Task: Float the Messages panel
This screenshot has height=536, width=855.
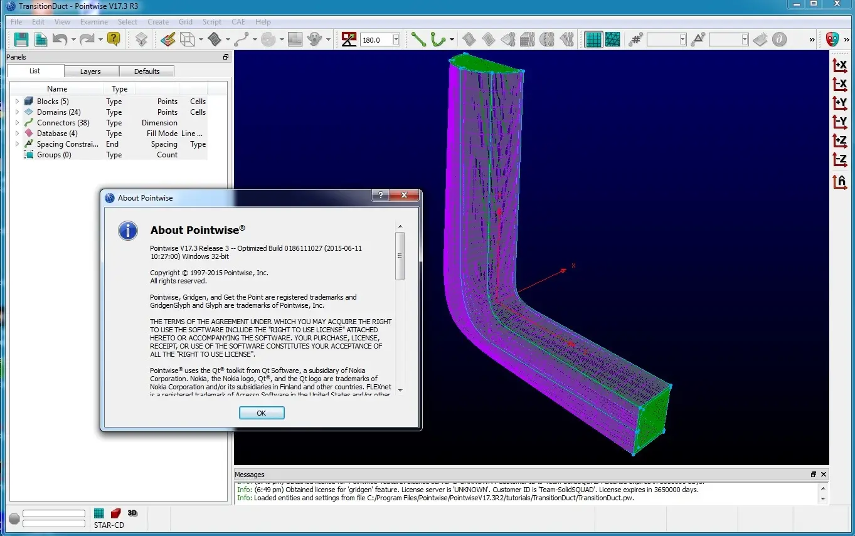Action: tap(813, 475)
